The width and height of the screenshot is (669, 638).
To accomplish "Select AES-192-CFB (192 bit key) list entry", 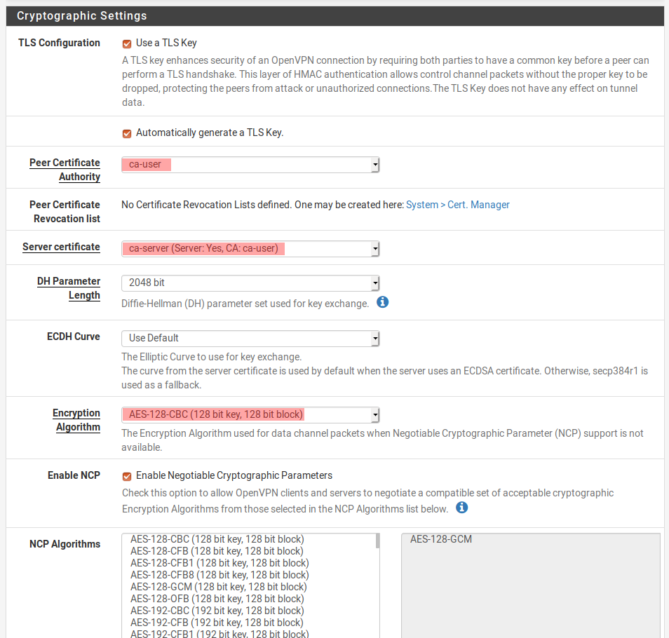I will [217, 623].
